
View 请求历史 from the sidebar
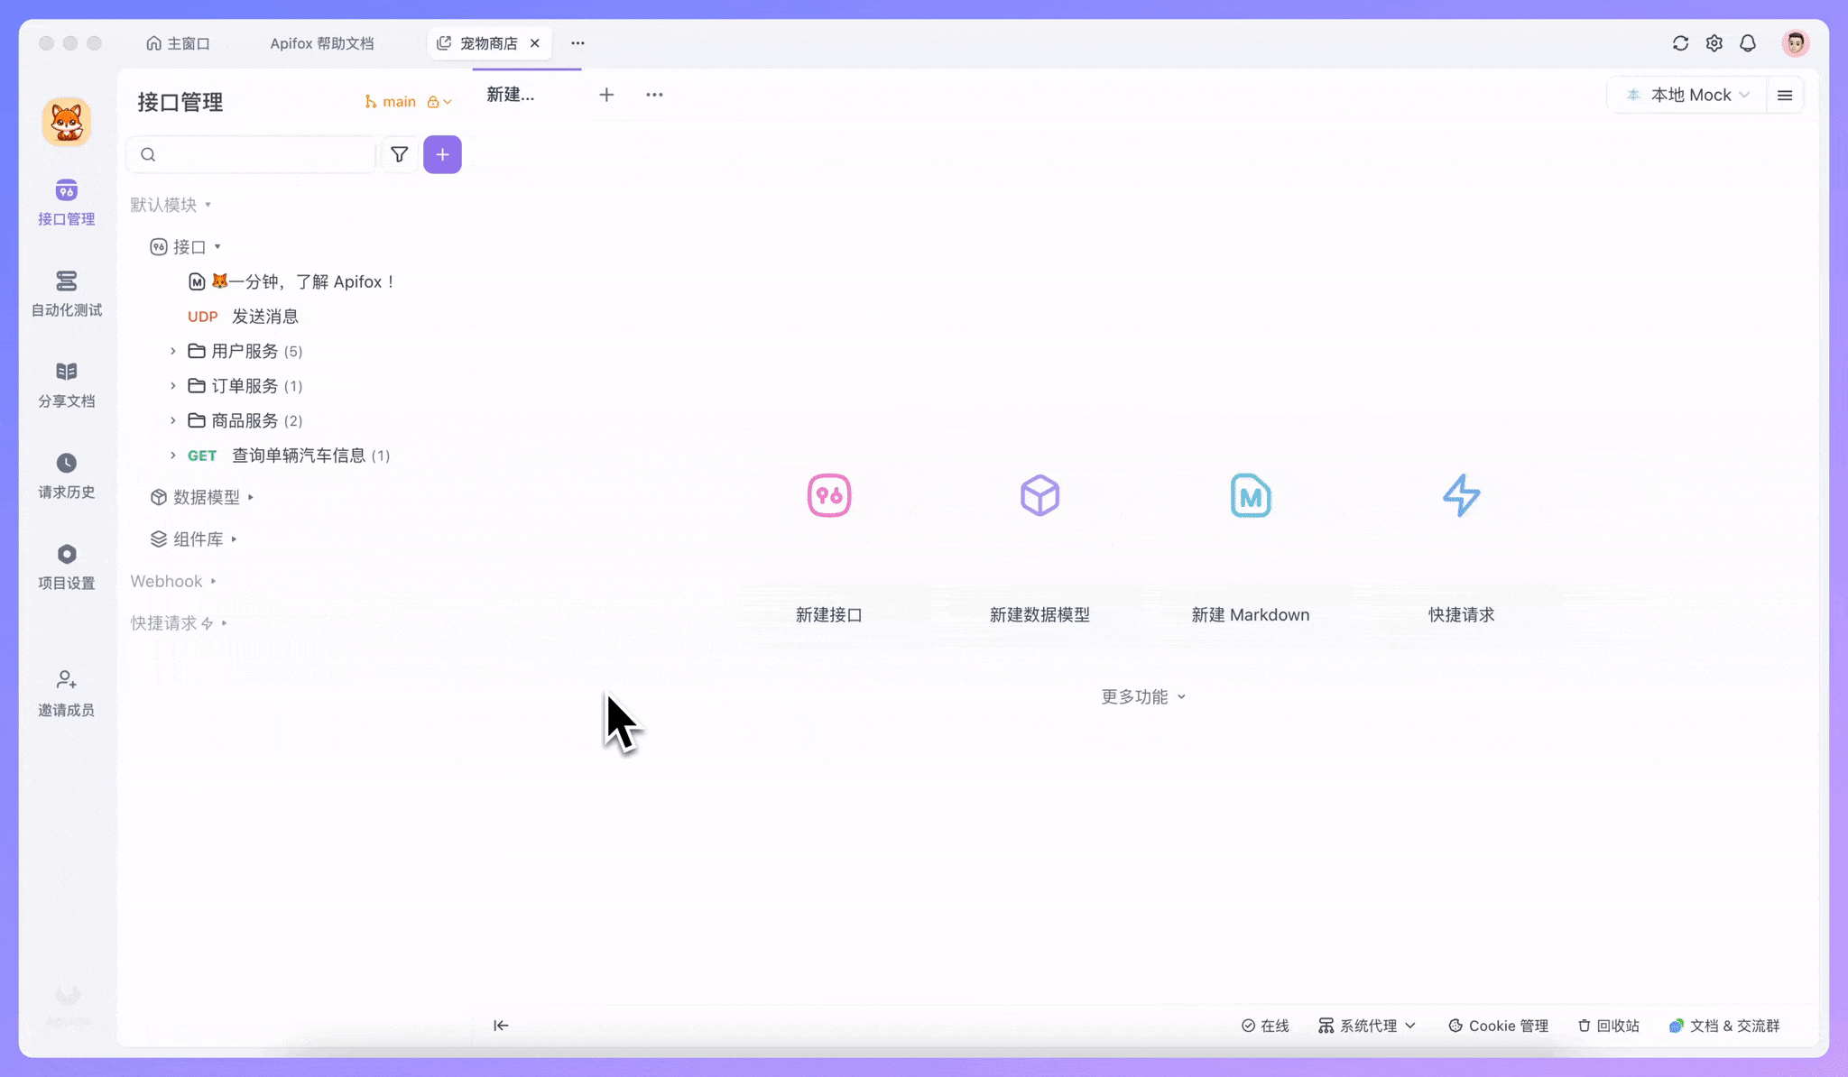66,475
